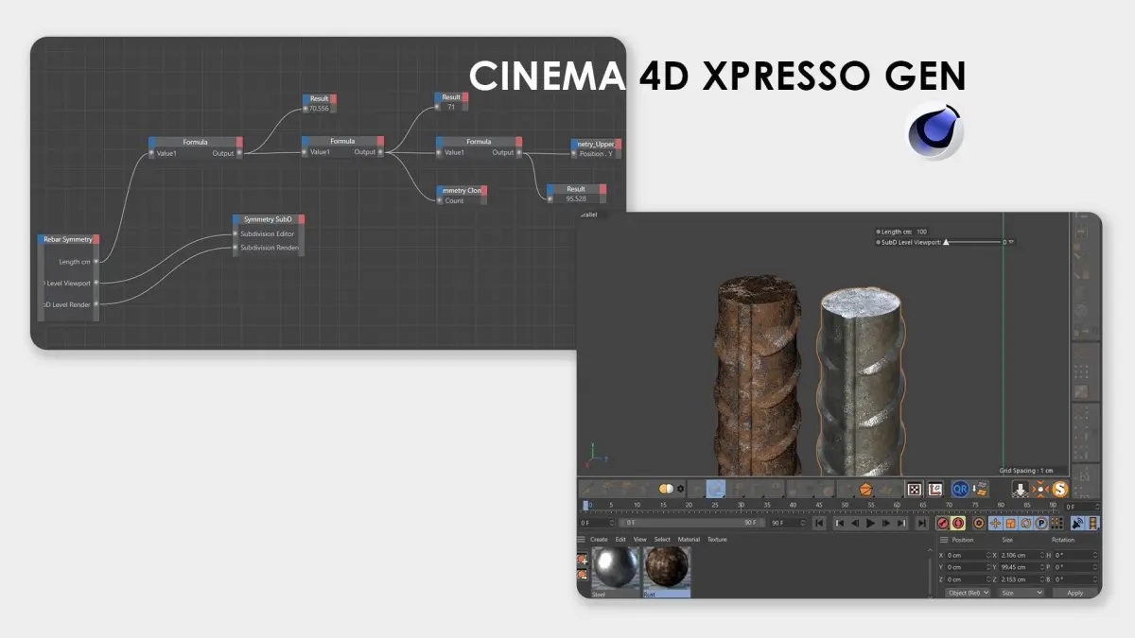The width and height of the screenshot is (1135, 638).
Task: Click the red path square icon
Action: pos(934,490)
